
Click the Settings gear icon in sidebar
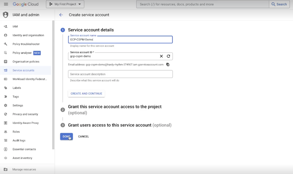[x=5, y=105]
